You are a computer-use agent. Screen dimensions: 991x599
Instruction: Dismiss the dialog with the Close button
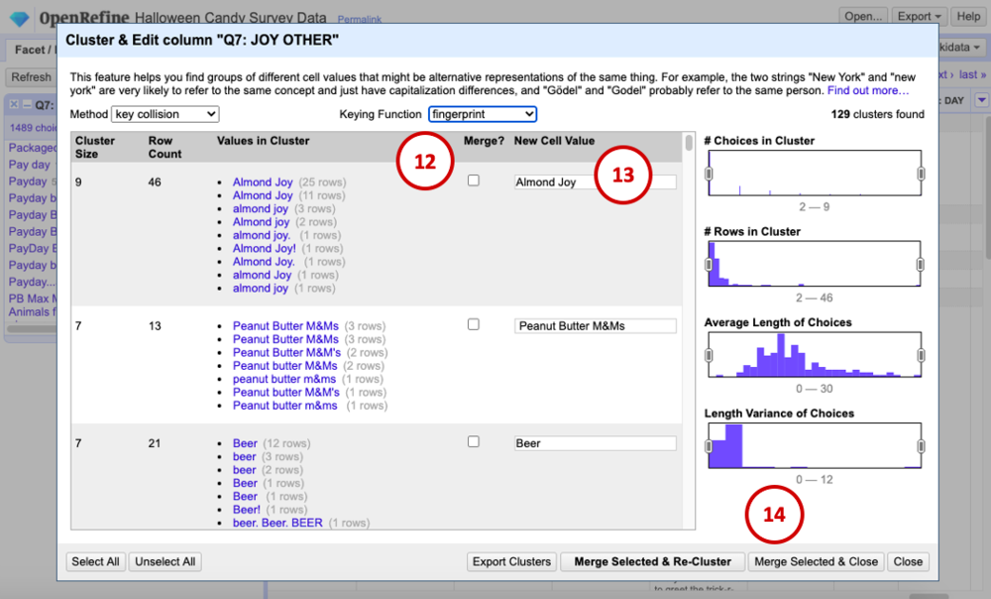908,561
